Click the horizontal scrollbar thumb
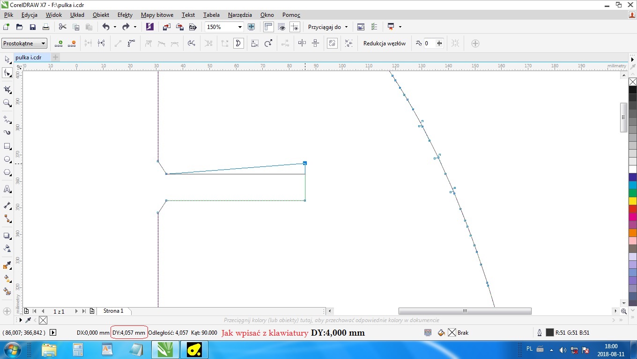The height and width of the screenshot is (359, 637). (x=465, y=311)
